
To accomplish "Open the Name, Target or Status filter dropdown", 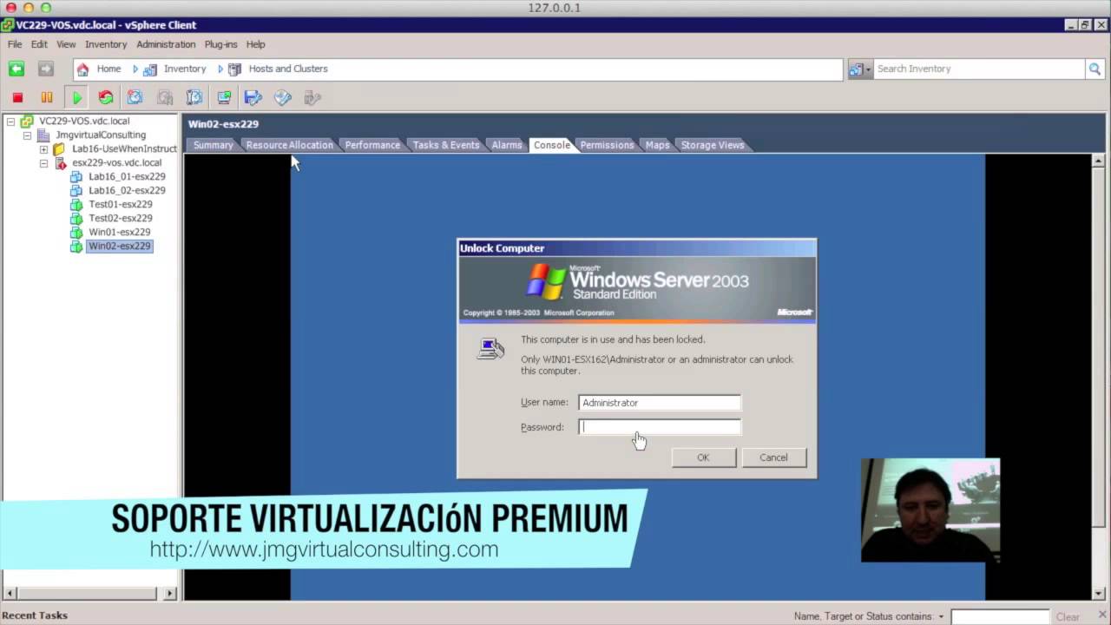I will coord(941,617).
